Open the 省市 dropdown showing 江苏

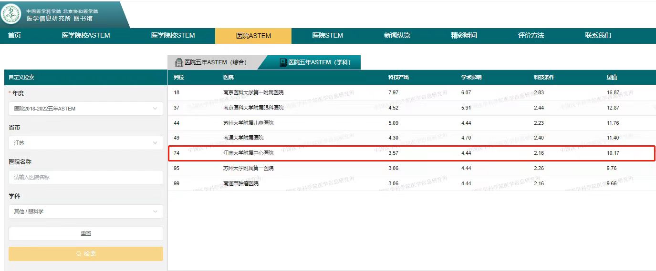pos(86,143)
